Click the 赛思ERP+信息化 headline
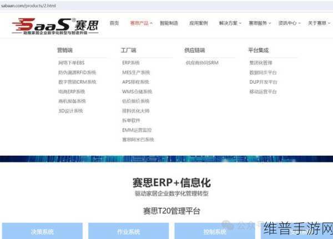 pos(171,183)
